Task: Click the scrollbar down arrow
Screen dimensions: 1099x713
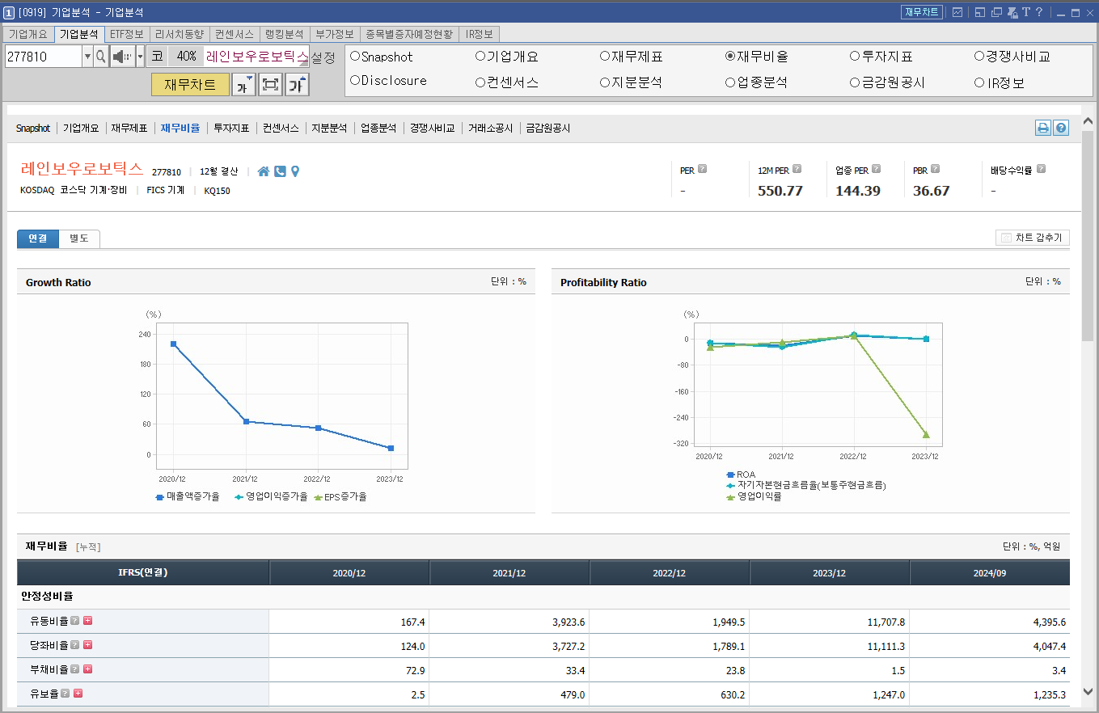Action: coord(1088,690)
